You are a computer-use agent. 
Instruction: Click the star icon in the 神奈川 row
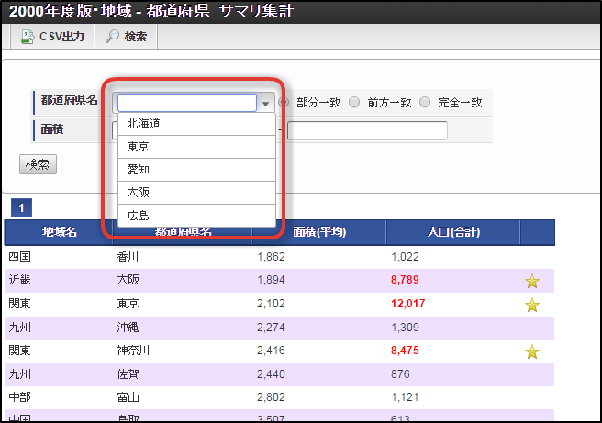[x=532, y=351]
